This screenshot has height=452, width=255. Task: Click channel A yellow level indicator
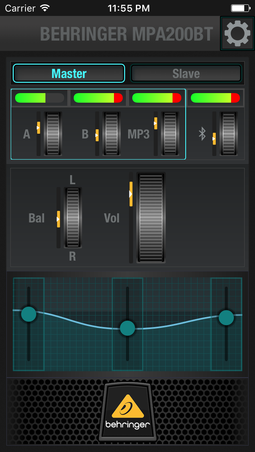coord(38,128)
